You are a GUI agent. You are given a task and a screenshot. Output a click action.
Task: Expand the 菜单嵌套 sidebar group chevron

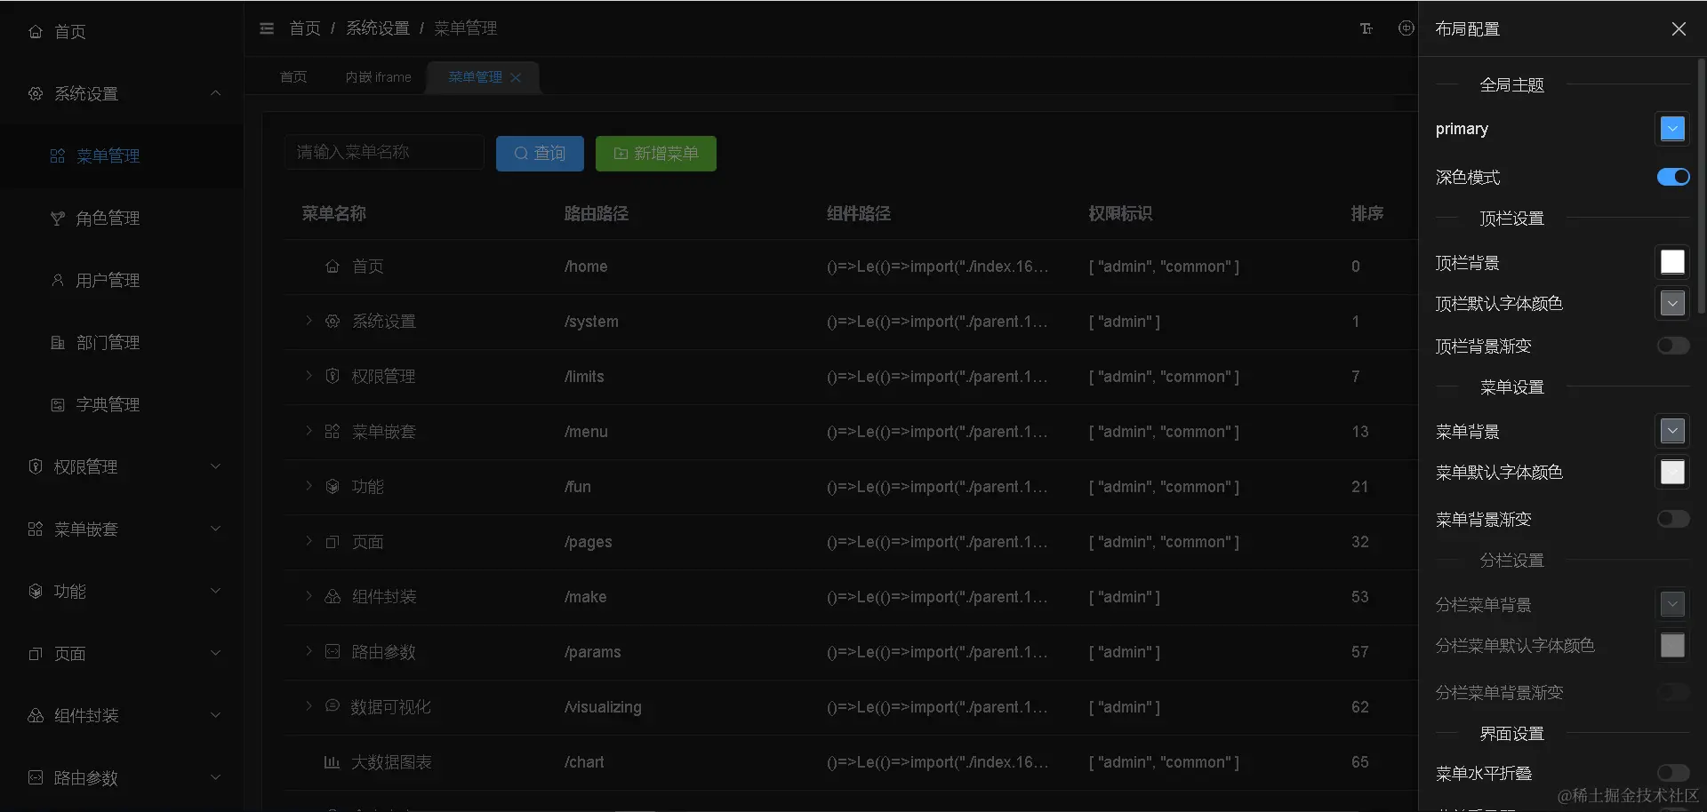[215, 529]
